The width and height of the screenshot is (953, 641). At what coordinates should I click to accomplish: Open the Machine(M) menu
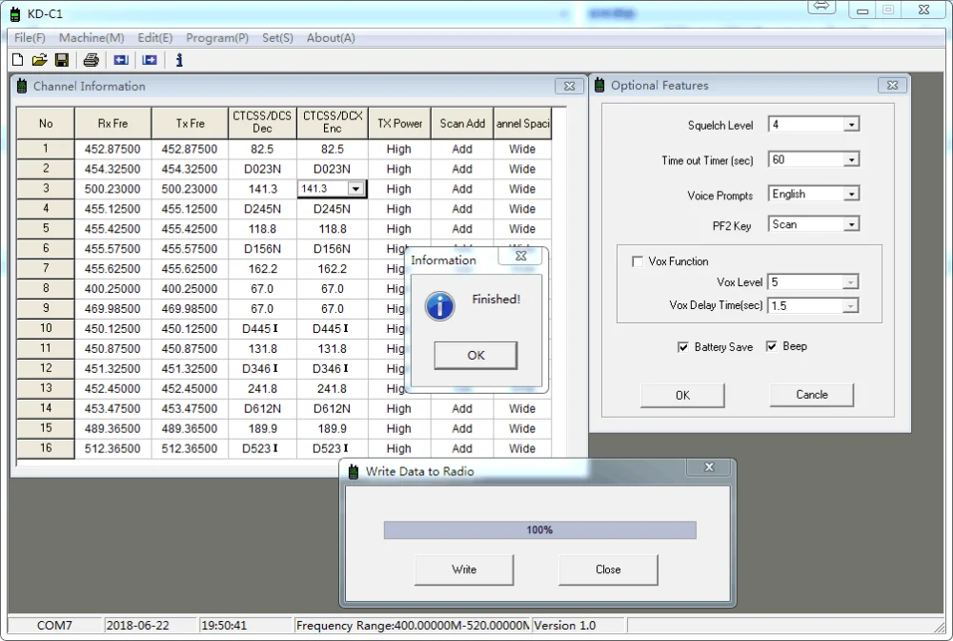tap(91, 38)
